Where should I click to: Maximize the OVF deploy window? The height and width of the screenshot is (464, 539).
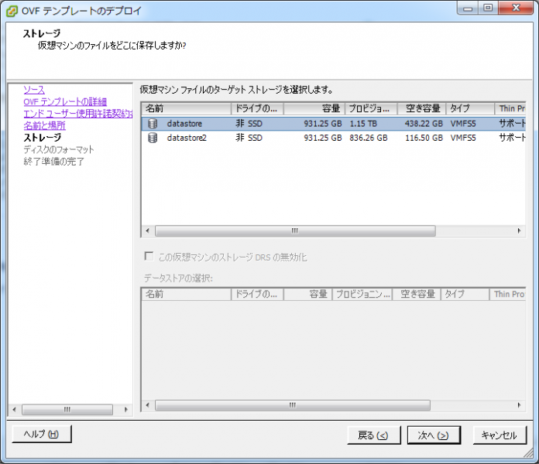click(488, 8)
